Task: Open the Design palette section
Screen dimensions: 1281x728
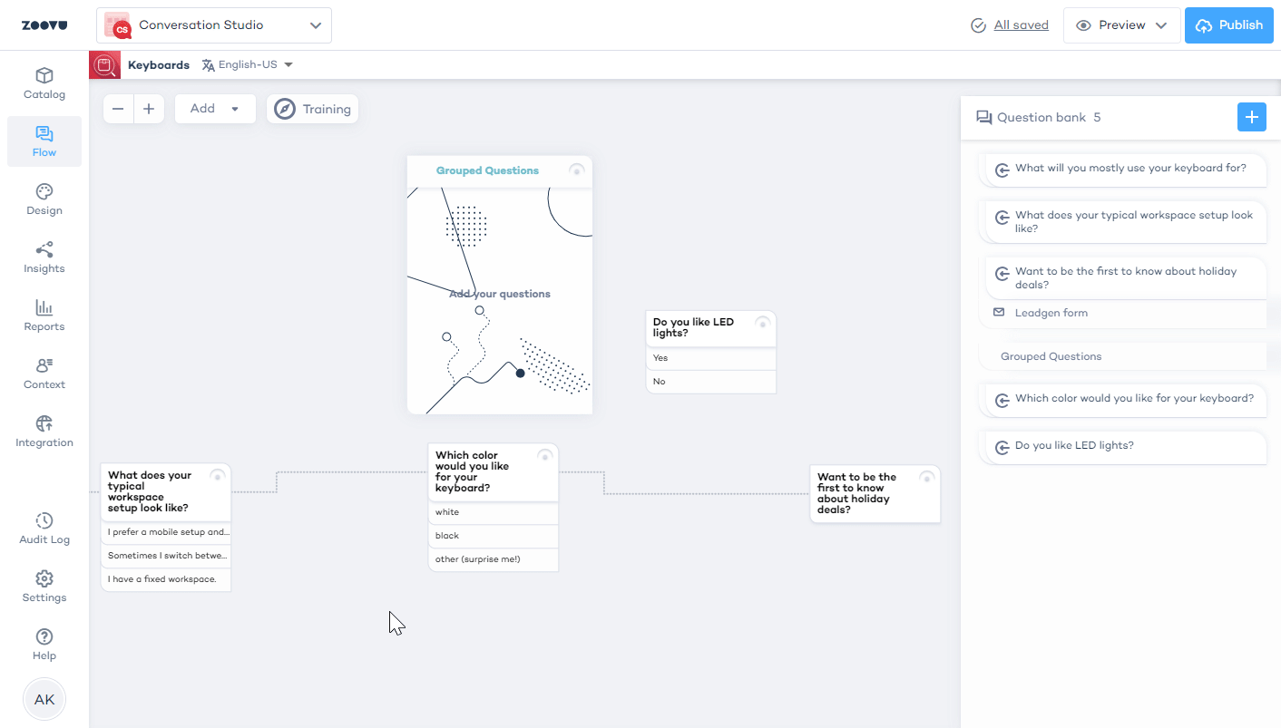Action: coord(44,199)
